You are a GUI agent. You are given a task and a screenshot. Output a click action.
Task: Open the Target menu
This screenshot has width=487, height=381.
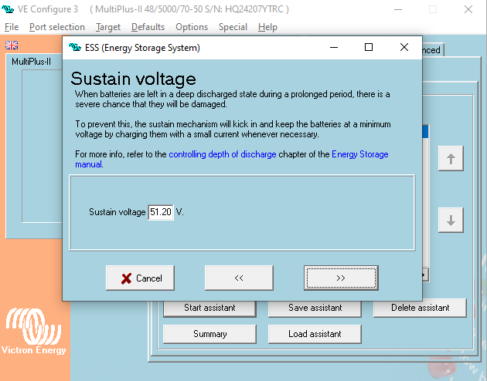point(108,27)
